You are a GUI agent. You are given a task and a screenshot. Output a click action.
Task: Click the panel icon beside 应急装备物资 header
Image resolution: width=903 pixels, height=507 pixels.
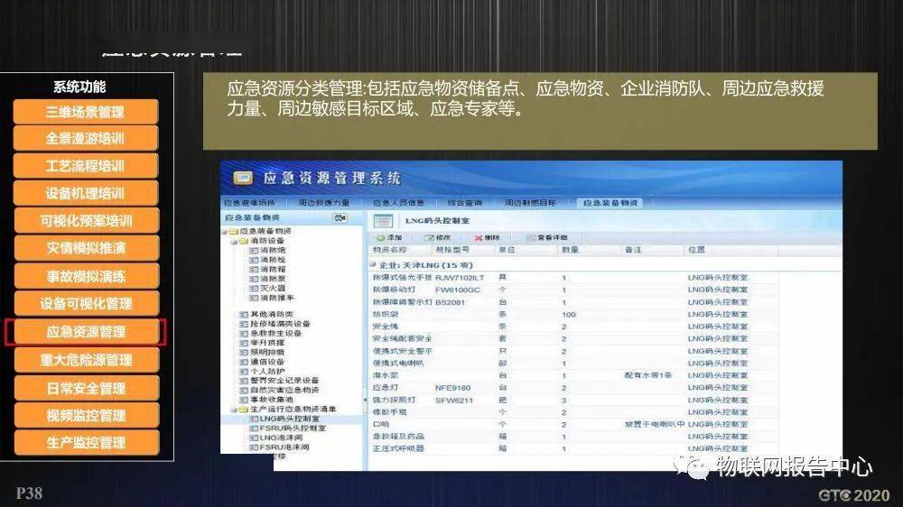pos(340,218)
